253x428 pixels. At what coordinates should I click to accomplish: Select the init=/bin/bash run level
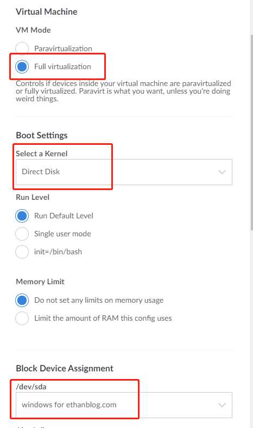click(22, 252)
